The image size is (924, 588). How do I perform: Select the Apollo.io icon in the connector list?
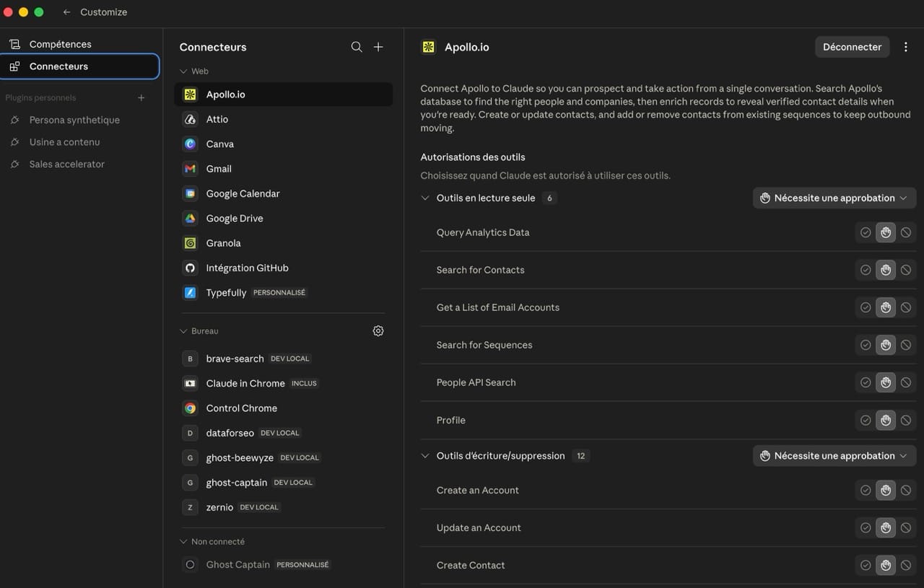coord(190,95)
